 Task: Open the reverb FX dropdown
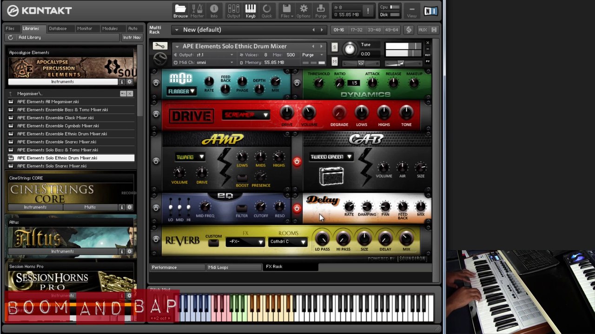(x=245, y=242)
